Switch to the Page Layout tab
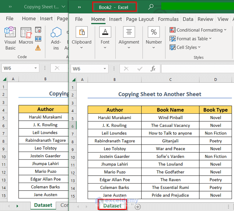The image size is (234, 211). coord(140,19)
